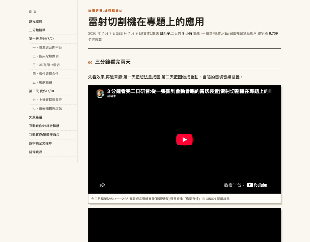This screenshot has width=310, height=242.
Task: Click the second video thumbnail below
Action: pos(184,225)
